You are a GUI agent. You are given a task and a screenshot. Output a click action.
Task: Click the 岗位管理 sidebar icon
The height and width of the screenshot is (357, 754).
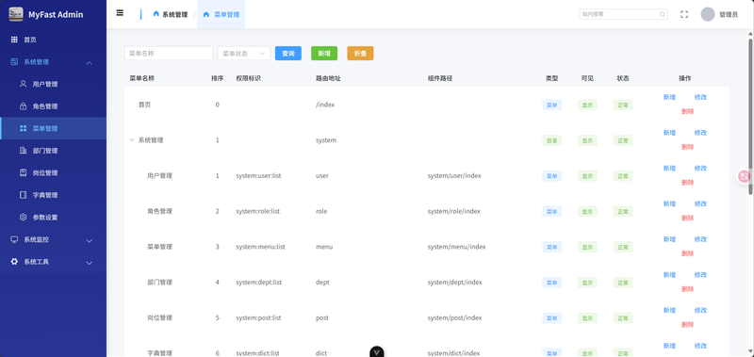(23, 172)
